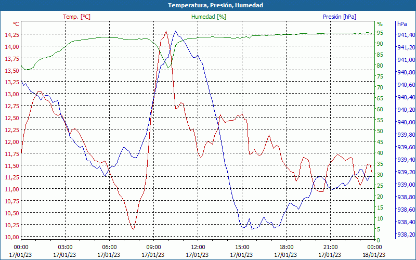
Task: Select the red 'Temp. [°C]' legend label
Action: 76,17
